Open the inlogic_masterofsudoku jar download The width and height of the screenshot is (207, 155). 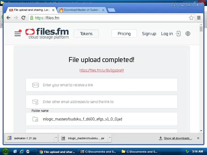[83, 138]
